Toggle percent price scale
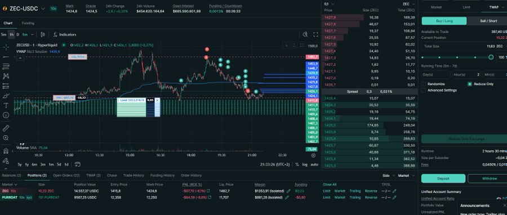The width and height of the screenshot is (507, 215). point(297,165)
